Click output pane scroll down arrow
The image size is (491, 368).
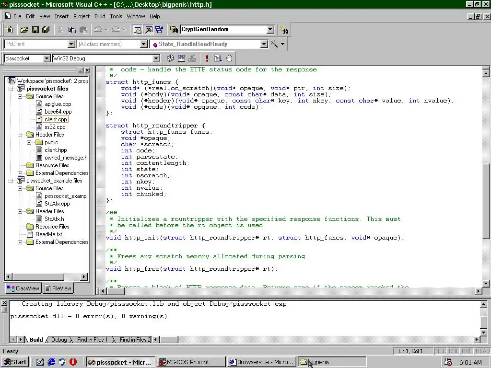[483, 332]
